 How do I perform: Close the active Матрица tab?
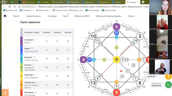tap(138, 2)
